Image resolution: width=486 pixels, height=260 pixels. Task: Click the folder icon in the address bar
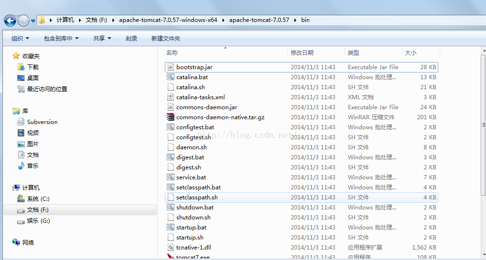pos(41,20)
